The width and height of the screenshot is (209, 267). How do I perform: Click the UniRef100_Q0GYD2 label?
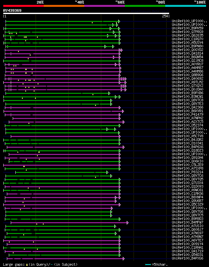click(x=187, y=50)
